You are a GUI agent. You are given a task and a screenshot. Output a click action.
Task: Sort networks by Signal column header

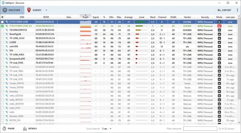[x=96, y=17]
